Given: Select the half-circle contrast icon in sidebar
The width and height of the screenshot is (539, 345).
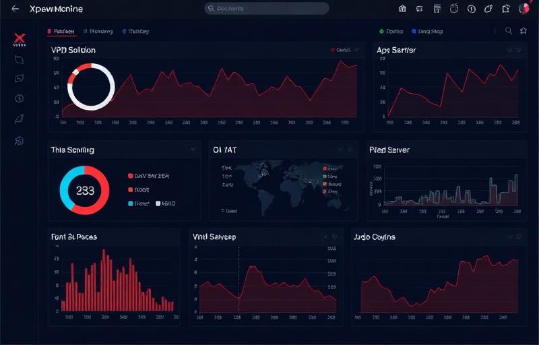Looking at the screenshot, I should (x=20, y=98).
